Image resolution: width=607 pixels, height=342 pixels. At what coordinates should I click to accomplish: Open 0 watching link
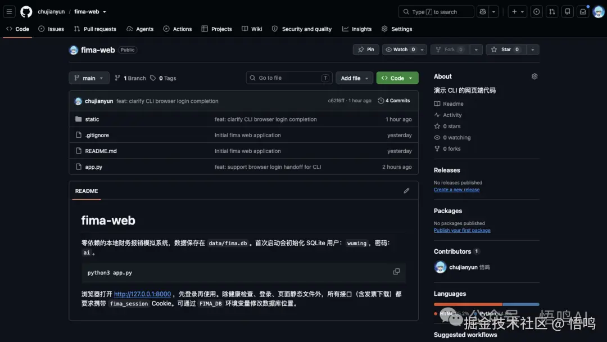click(452, 137)
